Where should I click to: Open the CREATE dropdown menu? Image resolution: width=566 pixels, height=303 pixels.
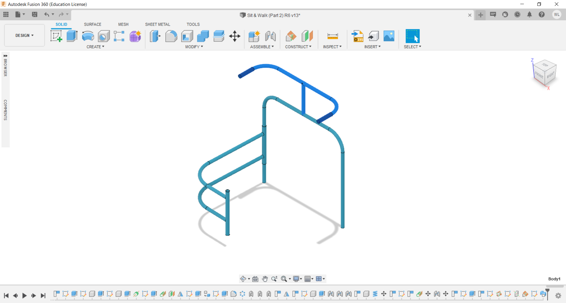pyautogui.click(x=95, y=46)
